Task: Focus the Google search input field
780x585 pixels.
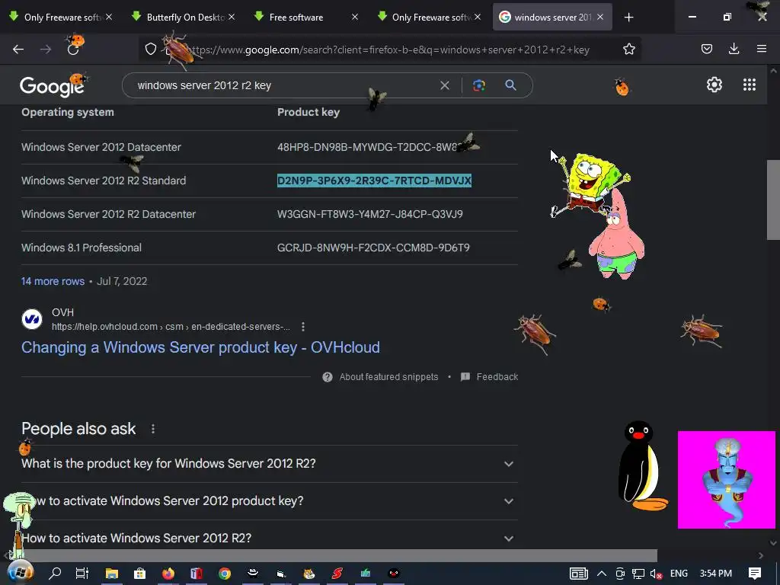Action: [283, 85]
